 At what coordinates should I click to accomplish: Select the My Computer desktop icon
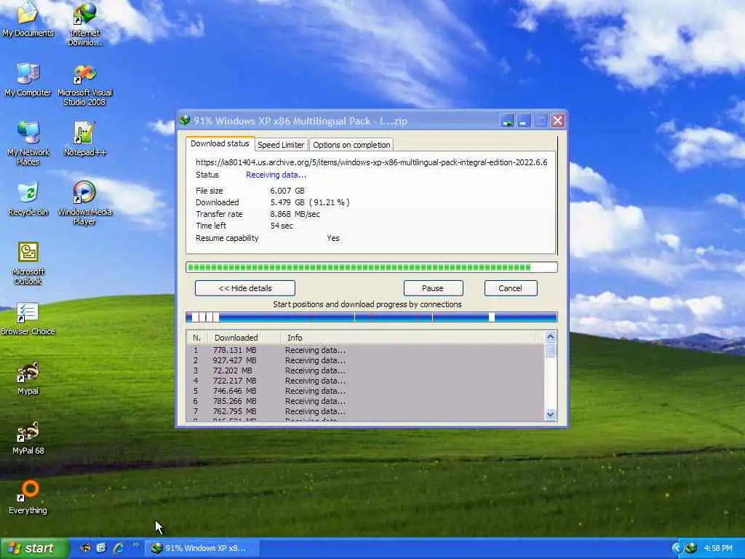coord(28,80)
